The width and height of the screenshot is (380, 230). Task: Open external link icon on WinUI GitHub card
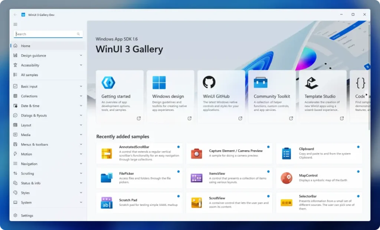coord(240,118)
